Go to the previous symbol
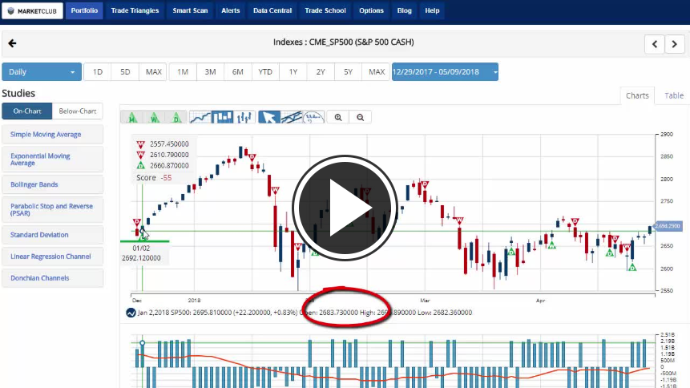Image resolution: width=690 pixels, height=388 pixels. point(655,44)
